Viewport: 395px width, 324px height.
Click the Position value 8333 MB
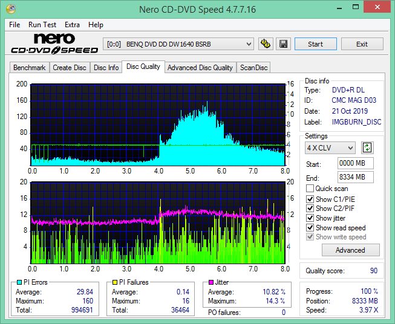[365, 301]
